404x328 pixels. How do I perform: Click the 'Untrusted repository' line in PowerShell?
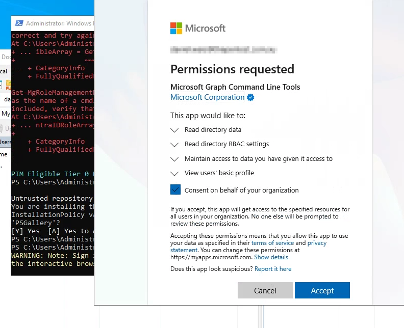click(53, 198)
